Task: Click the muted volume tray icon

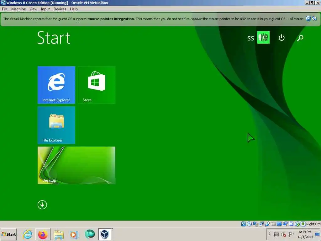Action: click(283, 234)
